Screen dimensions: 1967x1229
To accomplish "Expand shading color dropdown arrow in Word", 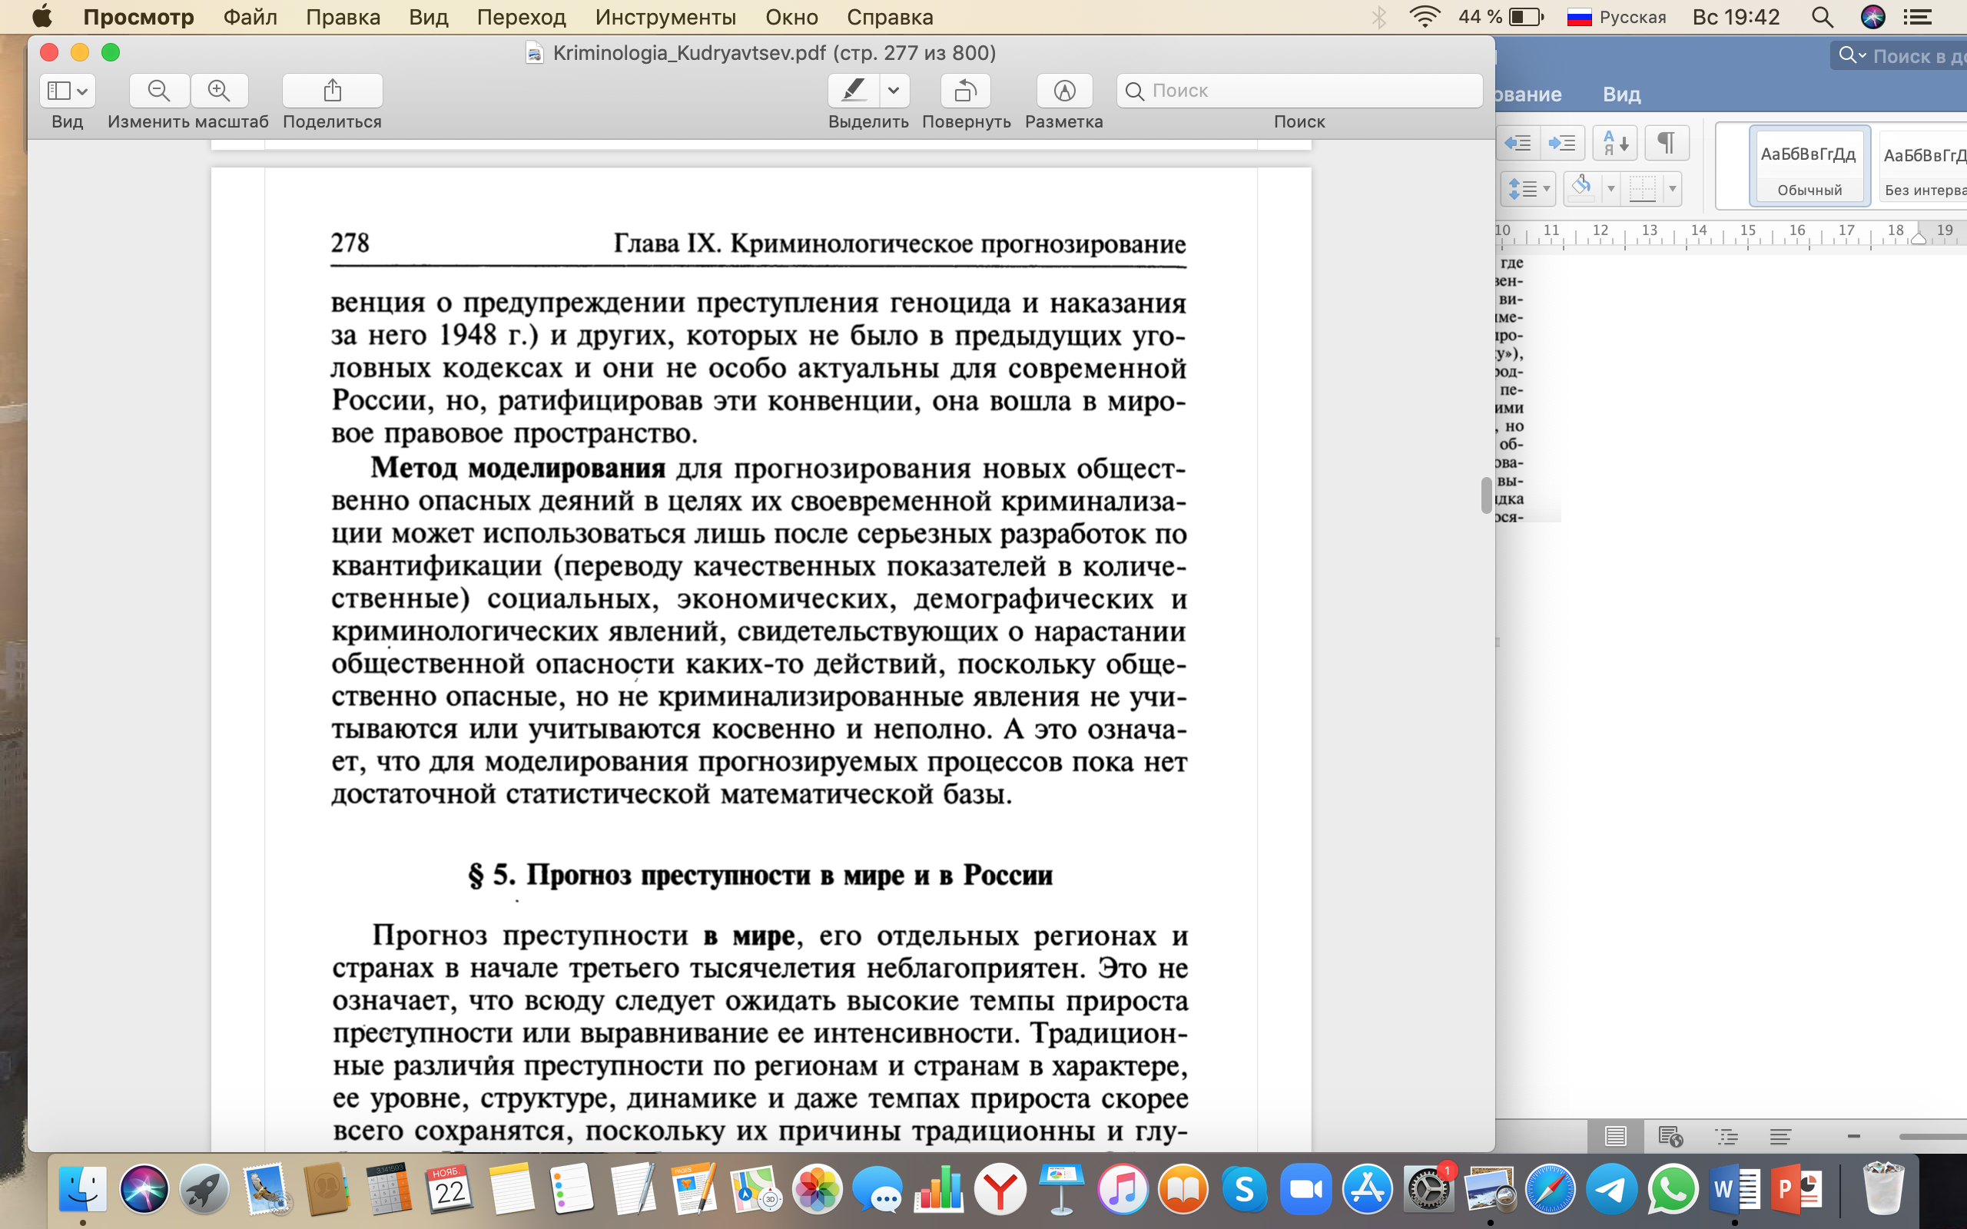I will 1611,189.
